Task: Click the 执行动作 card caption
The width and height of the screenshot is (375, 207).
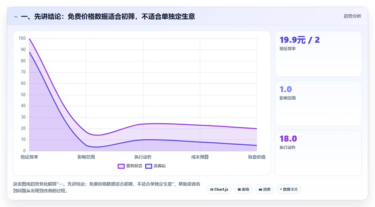Action: coord(288,148)
